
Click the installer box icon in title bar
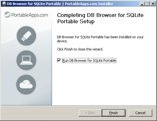click(x=4, y=4)
